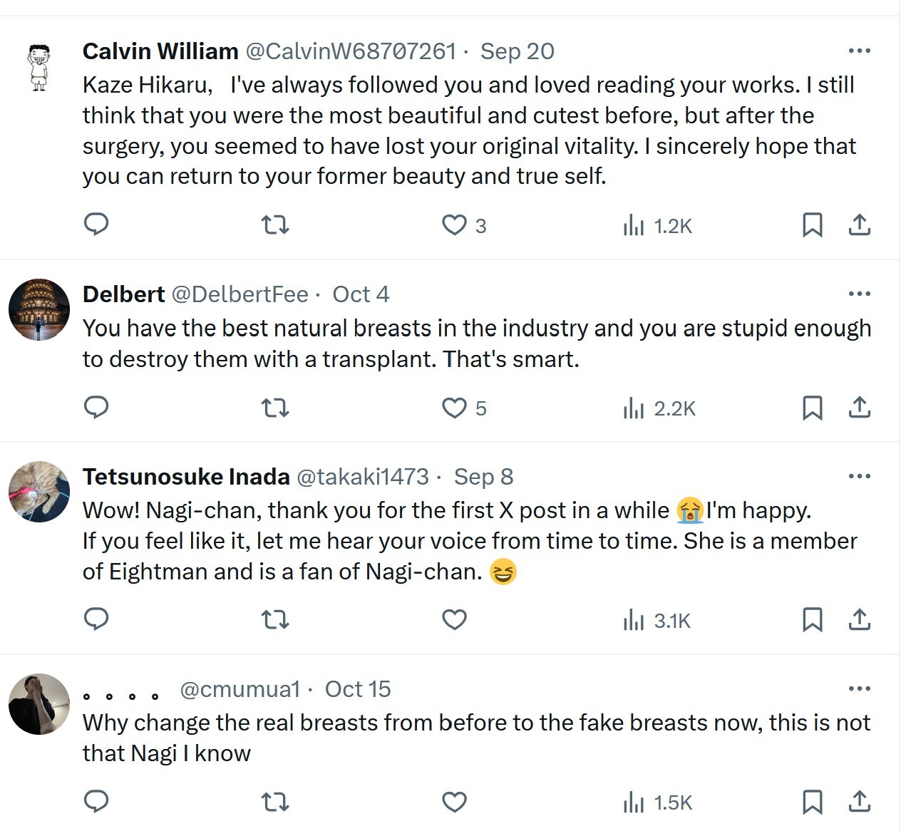The height and width of the screenshot is (831, 901).
Task: Like Delbert's tweet about natural breasts
Action: (454, 408)
